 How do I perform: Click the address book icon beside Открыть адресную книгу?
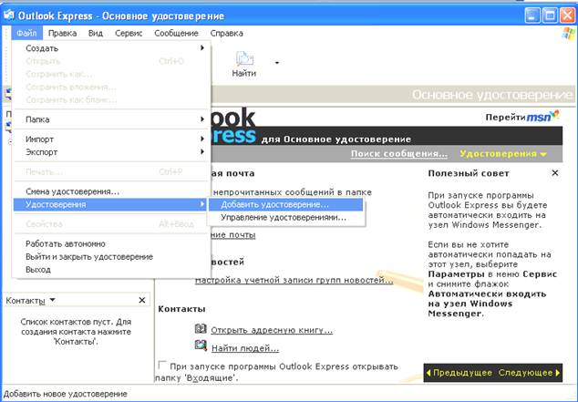pos(201,328)
